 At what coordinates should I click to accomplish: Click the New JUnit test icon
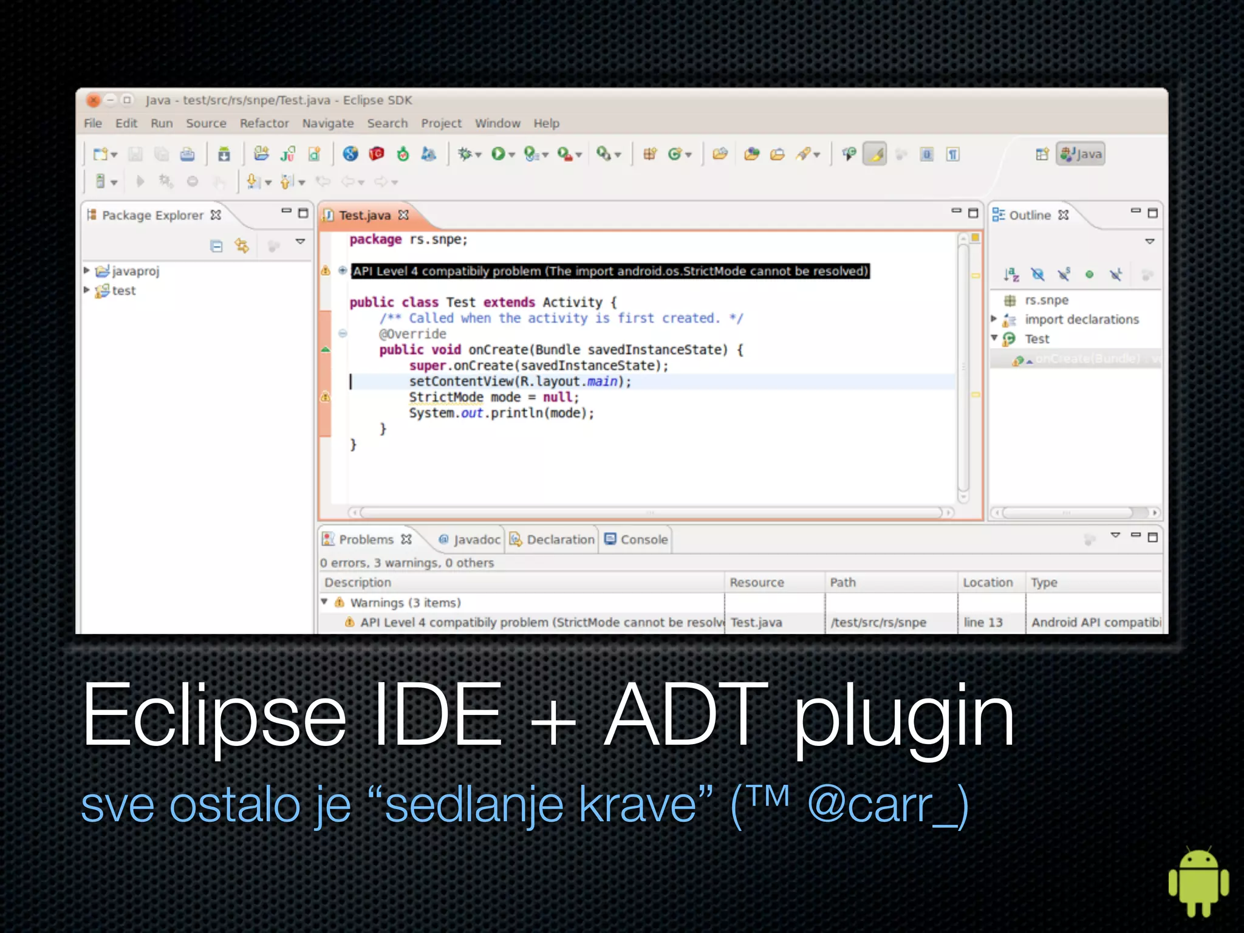[x=288, y=154]
